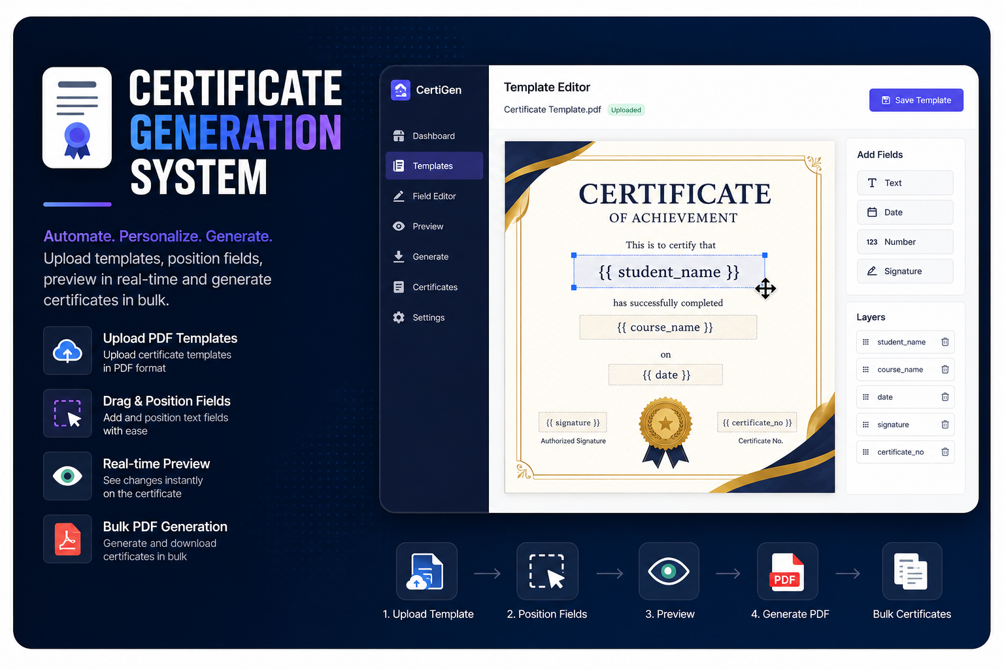1004x669 pixels.
Task: Select the {{ course_name }} field on certificate
Action: pos(668,327)
